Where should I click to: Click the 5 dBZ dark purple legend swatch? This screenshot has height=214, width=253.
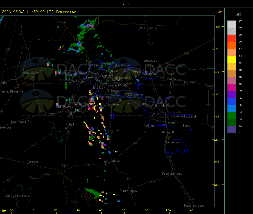point(232,130)
